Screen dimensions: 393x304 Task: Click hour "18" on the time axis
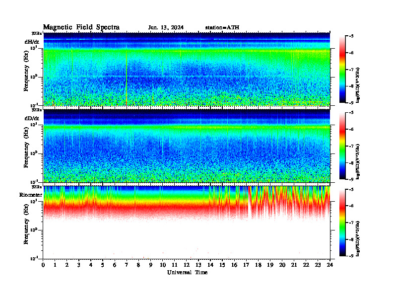(x=258, y=265)
